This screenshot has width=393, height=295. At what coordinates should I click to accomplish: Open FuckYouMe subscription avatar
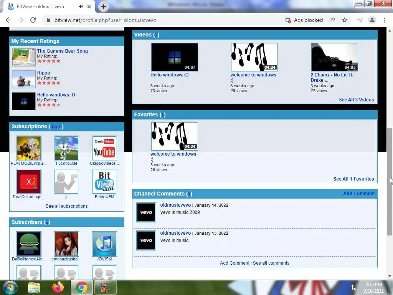pyautogui.click(x=66, y=148)
